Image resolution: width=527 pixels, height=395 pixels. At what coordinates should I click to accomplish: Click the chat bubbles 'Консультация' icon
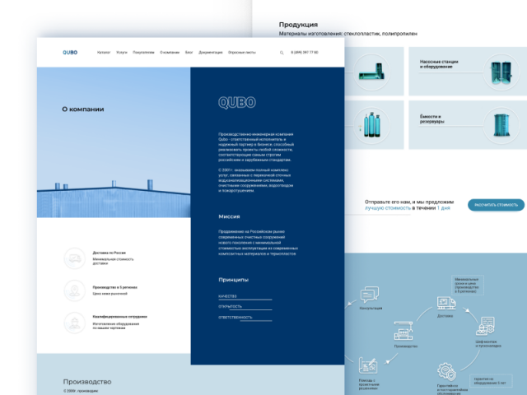tap(370, 295)
